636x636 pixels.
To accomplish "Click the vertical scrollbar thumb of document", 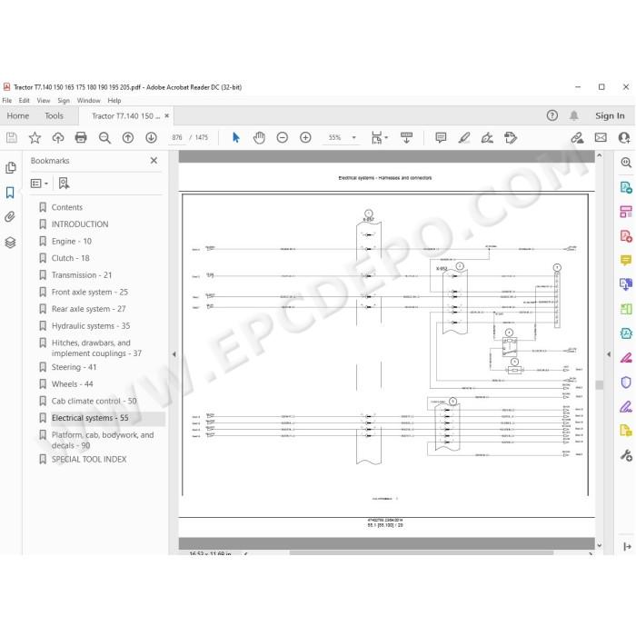I will point(599,384).
